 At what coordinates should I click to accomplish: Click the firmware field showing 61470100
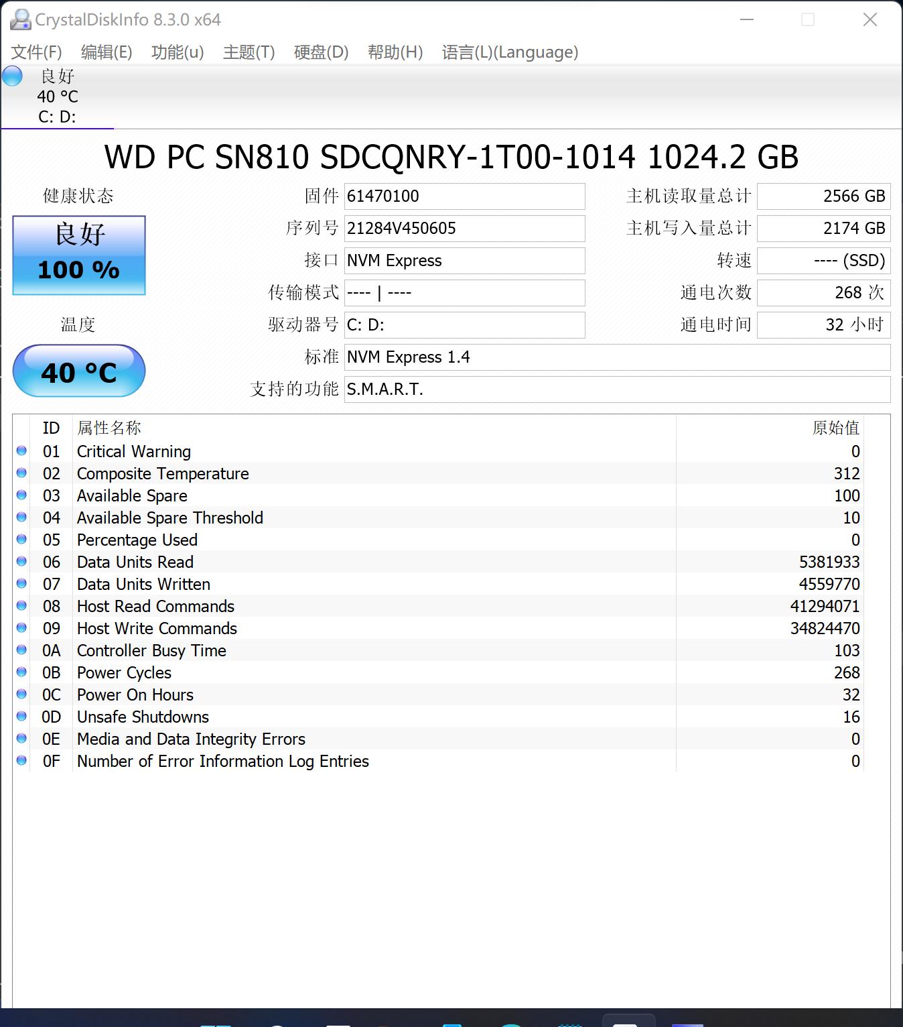pyautogui.click(x=464, y=196)
